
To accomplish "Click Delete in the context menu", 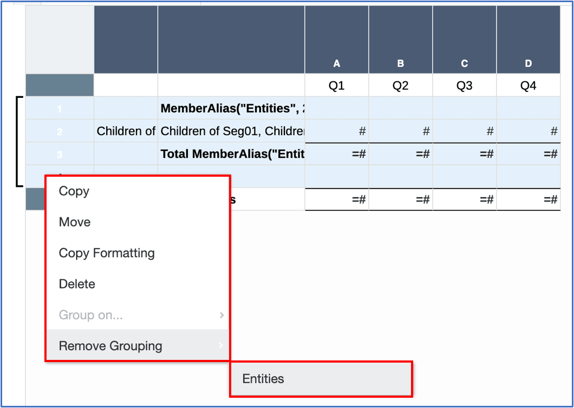I will pos(77,284).
